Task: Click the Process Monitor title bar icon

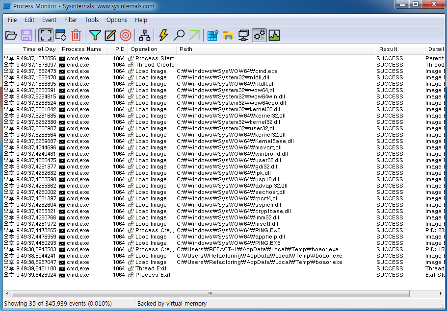Action: coord(7,6)
